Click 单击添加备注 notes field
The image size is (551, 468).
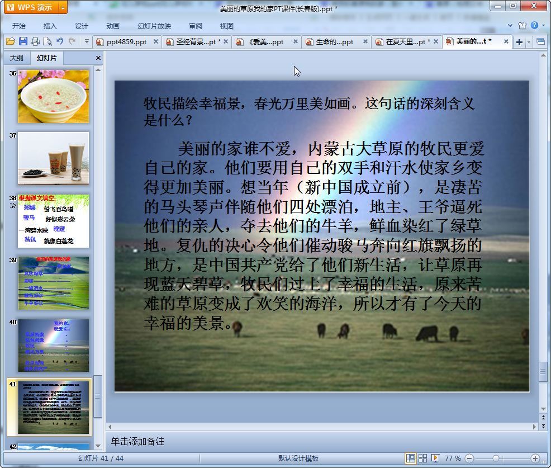point(137,441)
